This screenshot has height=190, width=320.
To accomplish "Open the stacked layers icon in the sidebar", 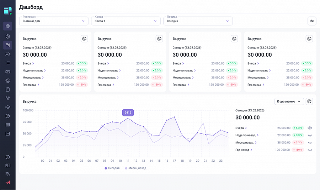I will pos(8,107).
